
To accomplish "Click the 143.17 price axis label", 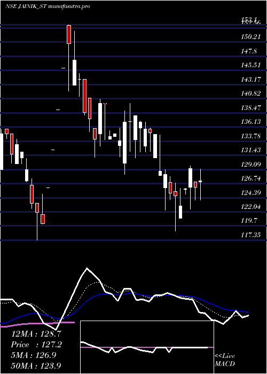I will tap(250, 79).
